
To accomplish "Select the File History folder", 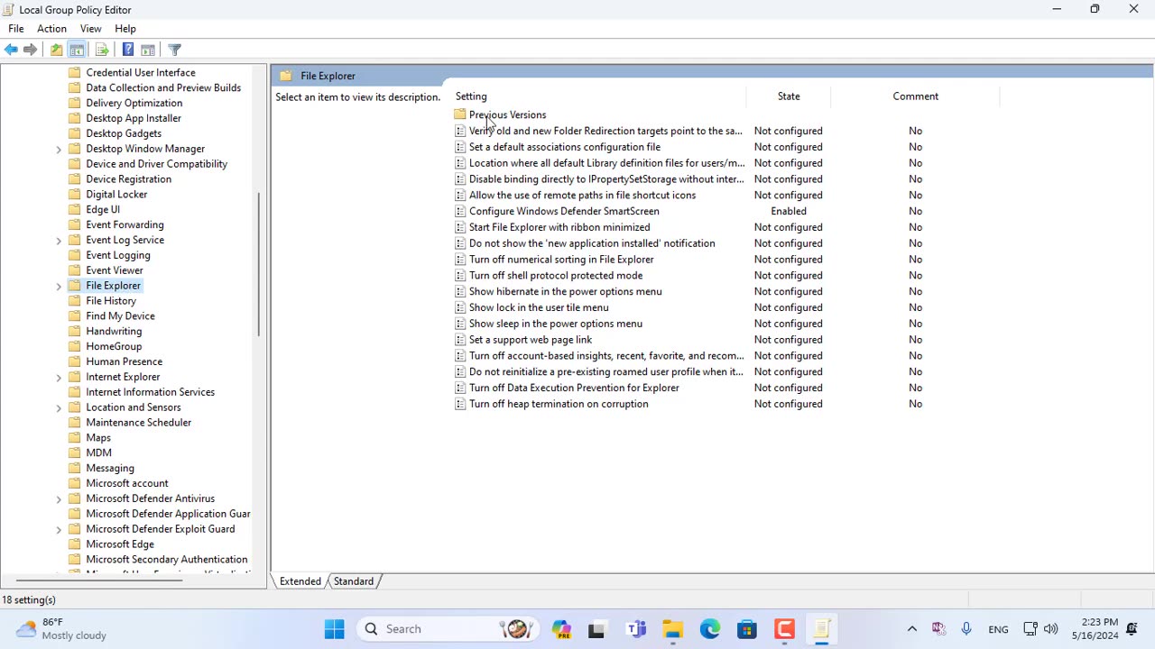I will point(111,301).
